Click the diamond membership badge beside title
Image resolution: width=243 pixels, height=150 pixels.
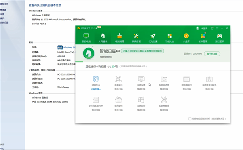(96, 28)
